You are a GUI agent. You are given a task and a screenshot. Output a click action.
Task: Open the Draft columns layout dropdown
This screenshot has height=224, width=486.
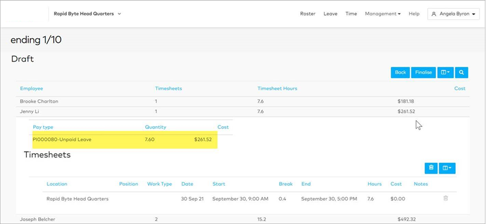coord(445,73)
